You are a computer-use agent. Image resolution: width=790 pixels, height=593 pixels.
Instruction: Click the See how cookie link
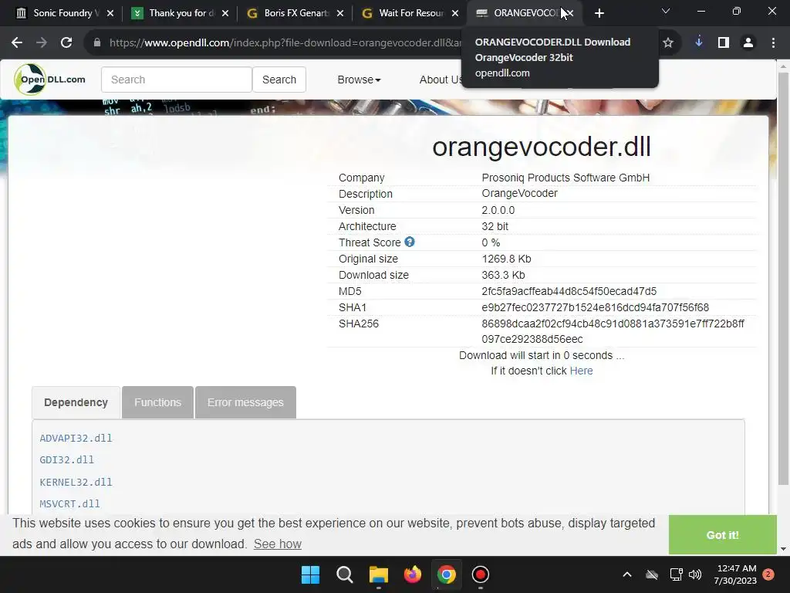[x=277, y=544]
